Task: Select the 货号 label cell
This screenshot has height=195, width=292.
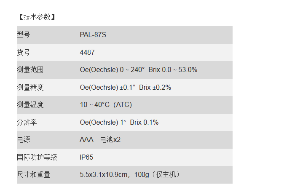Action: pyautogui.click(x=24, y=52)
